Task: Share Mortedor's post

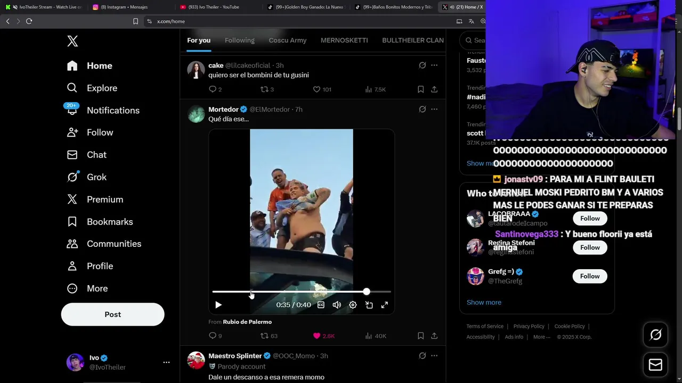Action: 434,336
